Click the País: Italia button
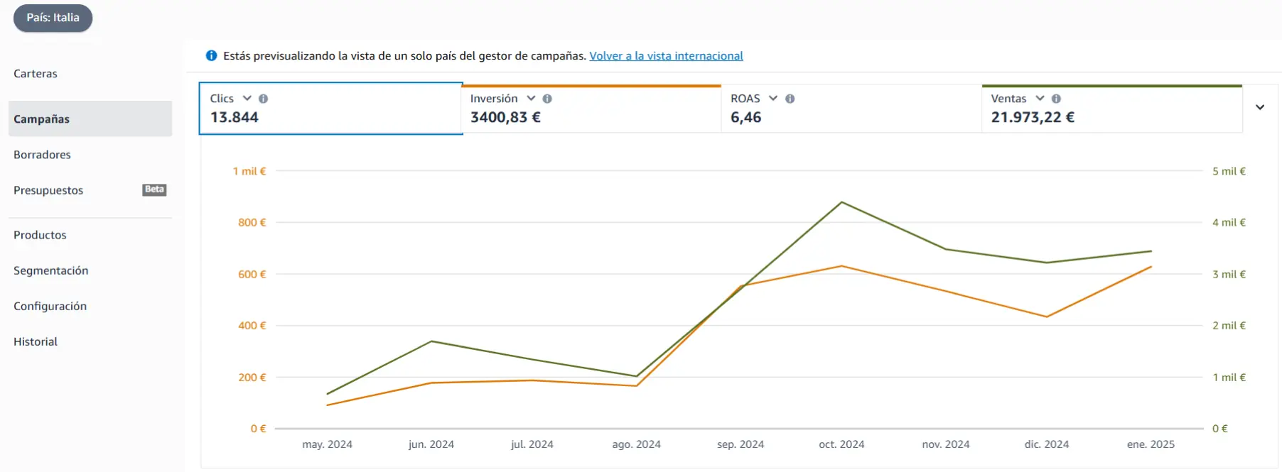This screenshot has width=1282, height=472. click(x=53, y=18)
